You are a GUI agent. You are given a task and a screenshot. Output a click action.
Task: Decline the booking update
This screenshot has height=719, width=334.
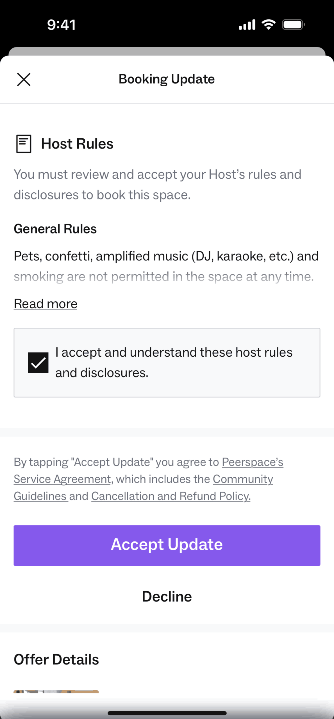(167, 597)
